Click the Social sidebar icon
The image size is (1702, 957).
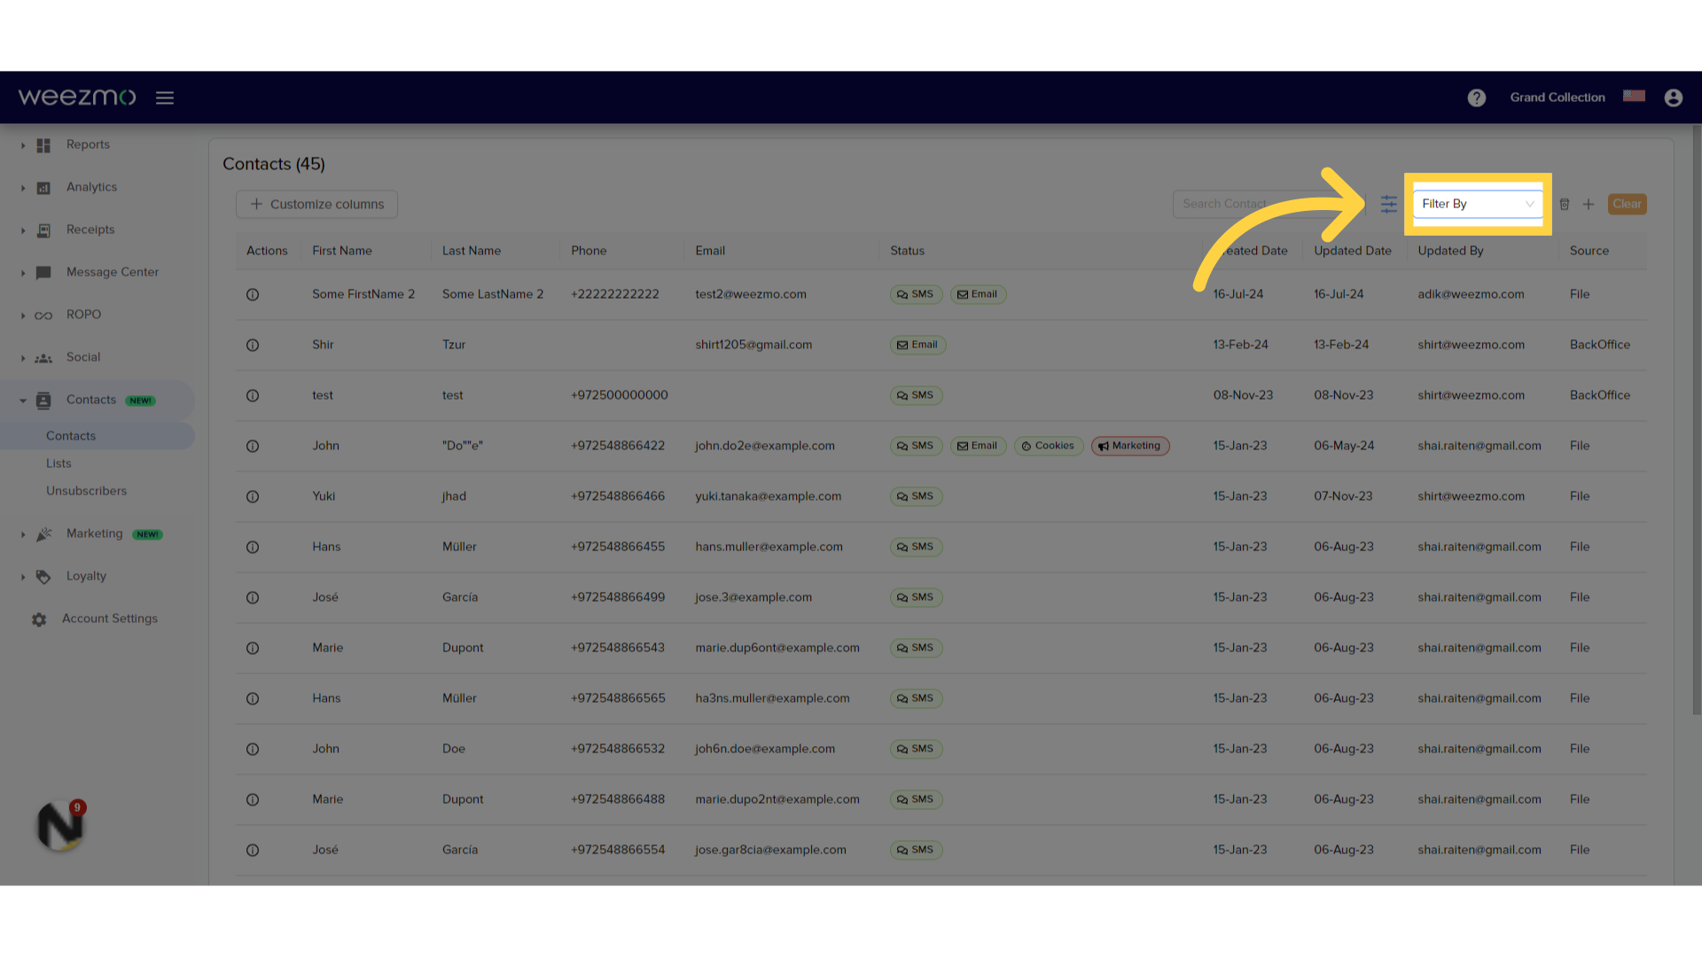pyautogui.click(x=43, y=356)
